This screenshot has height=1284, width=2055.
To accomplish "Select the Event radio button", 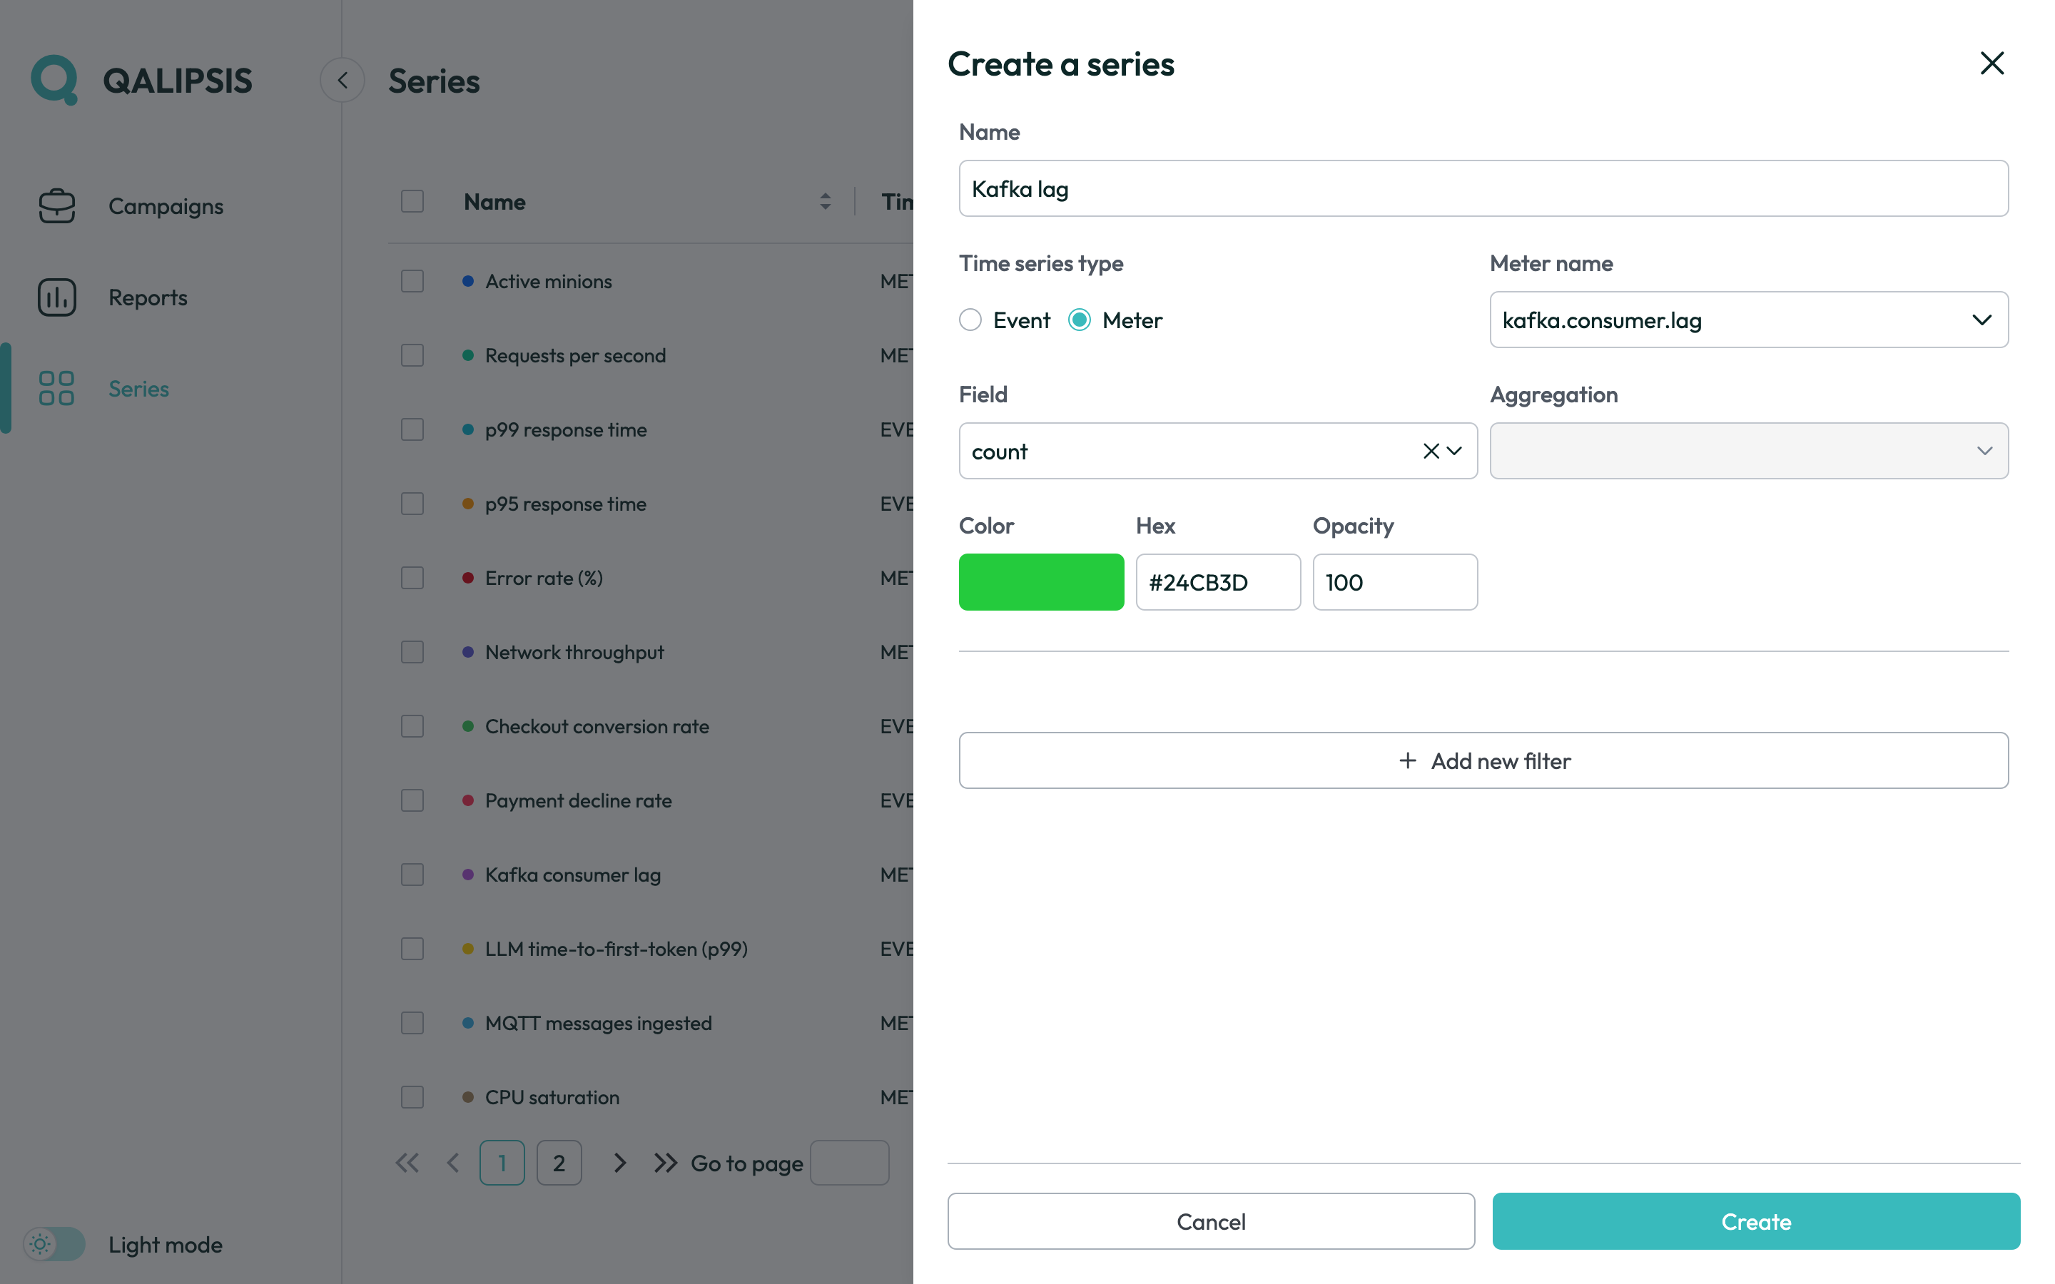I will (970, 320).
